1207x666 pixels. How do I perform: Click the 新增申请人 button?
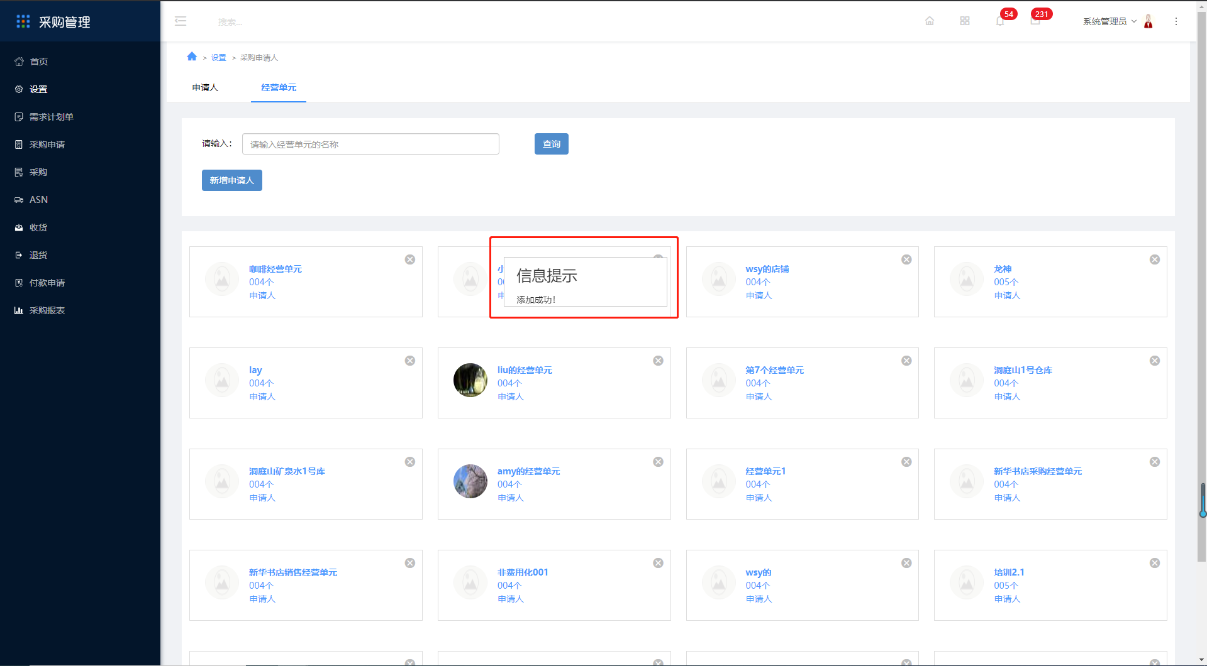232,180
